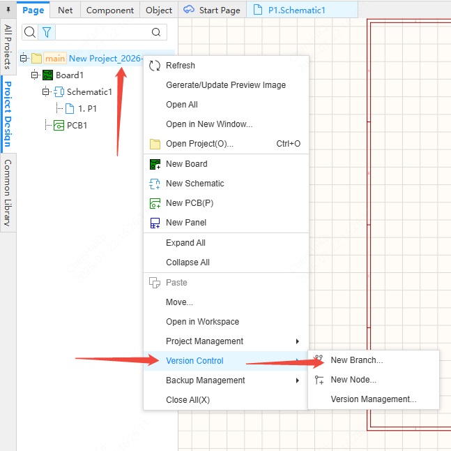Open the Start Page tab
Screen dimensions: 451x451
tap(212, 10)
